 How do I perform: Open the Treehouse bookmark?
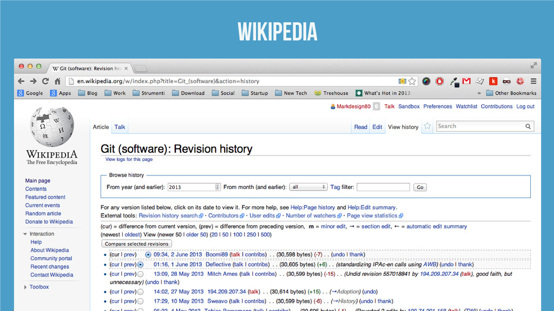[x=331, y=93]
